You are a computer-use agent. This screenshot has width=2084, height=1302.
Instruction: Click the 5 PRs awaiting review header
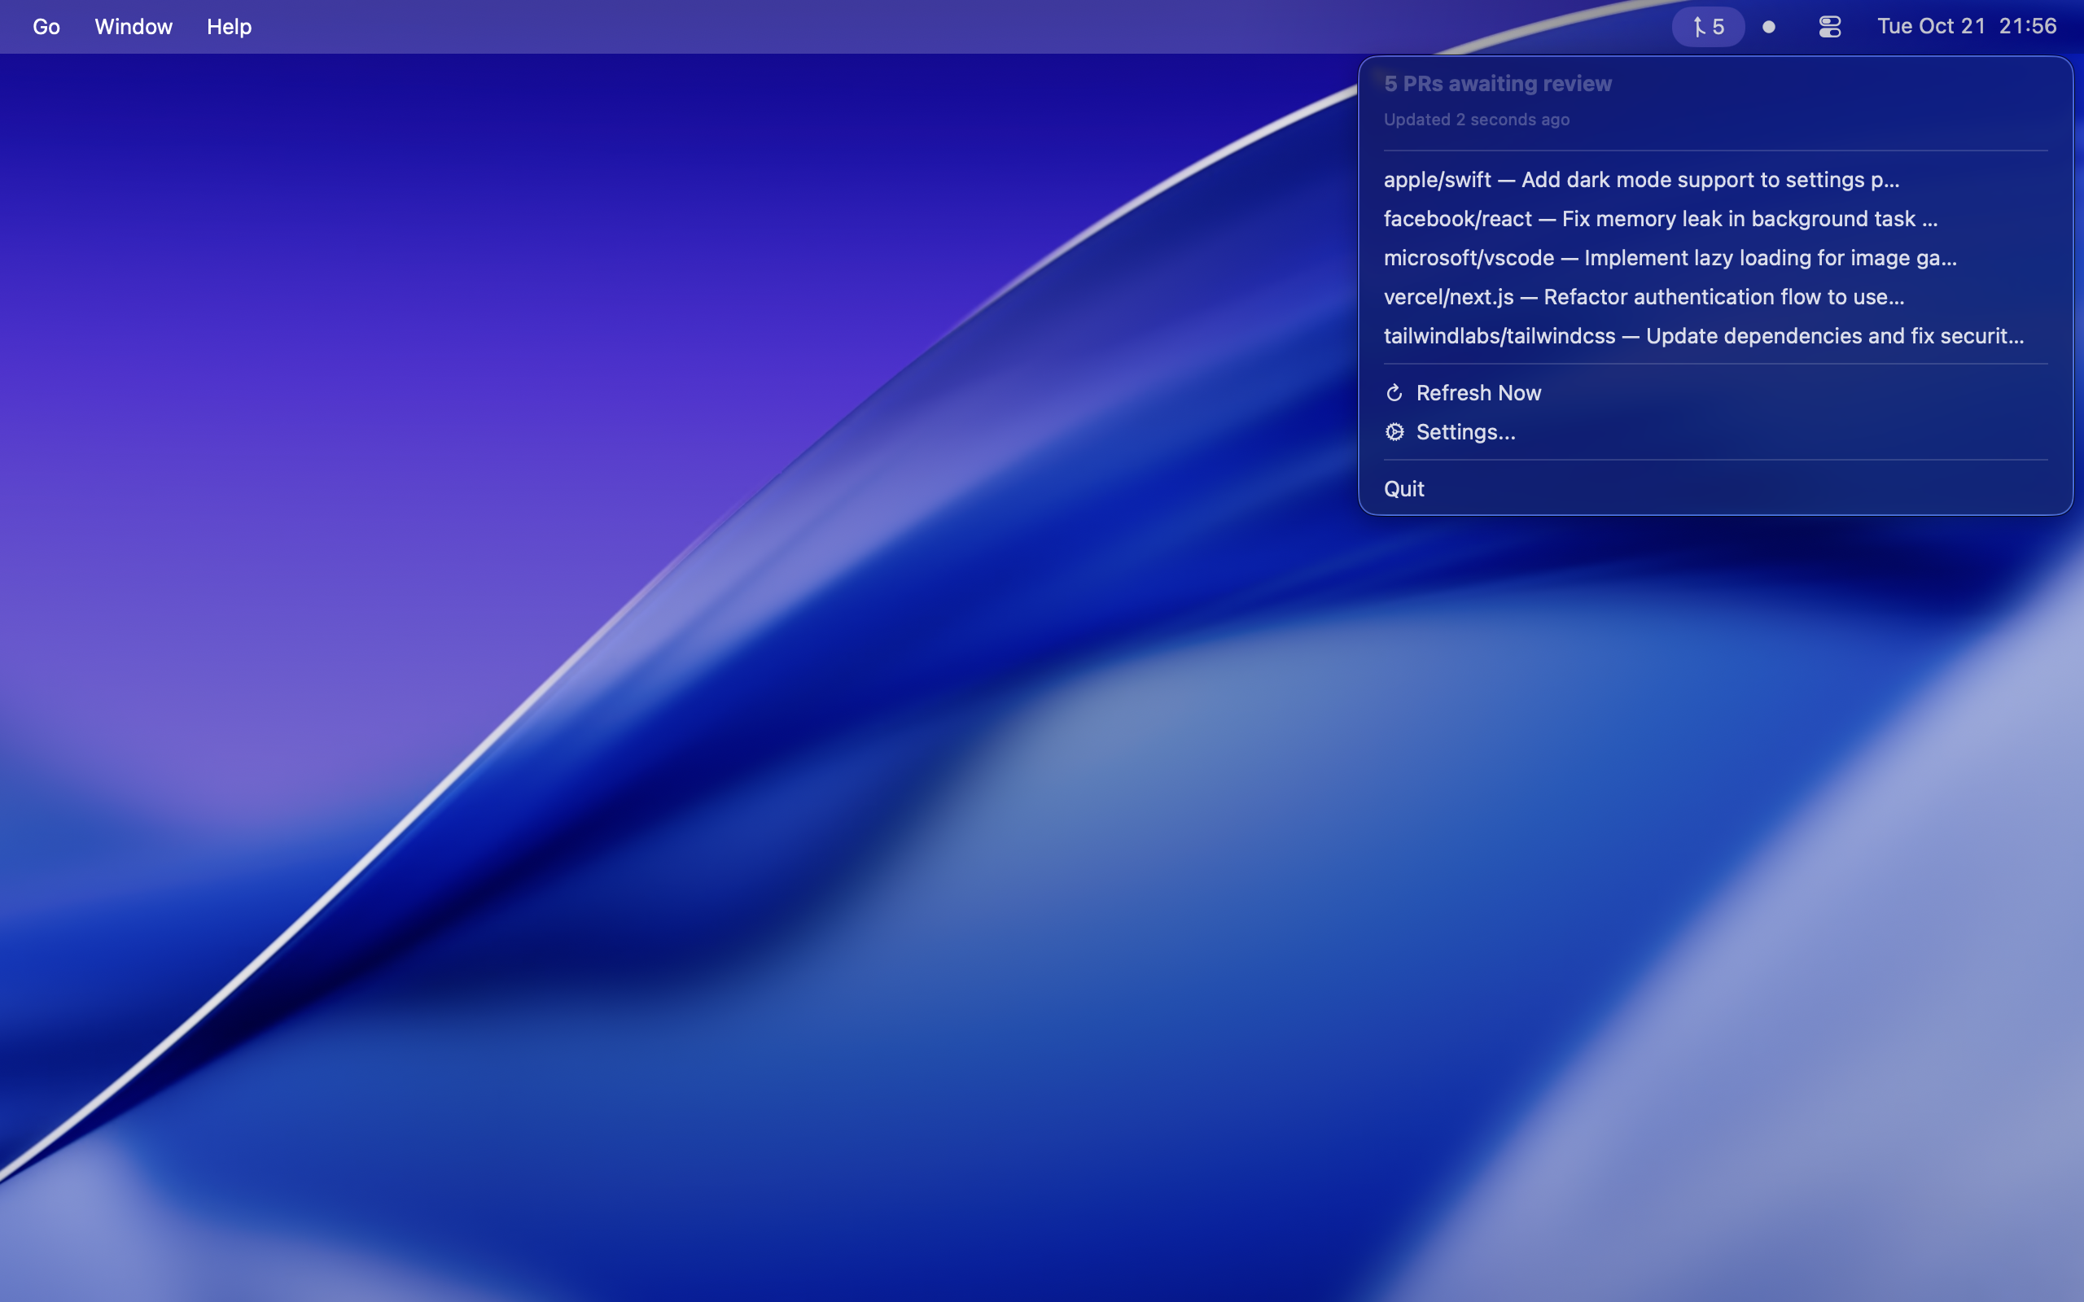1498,84
